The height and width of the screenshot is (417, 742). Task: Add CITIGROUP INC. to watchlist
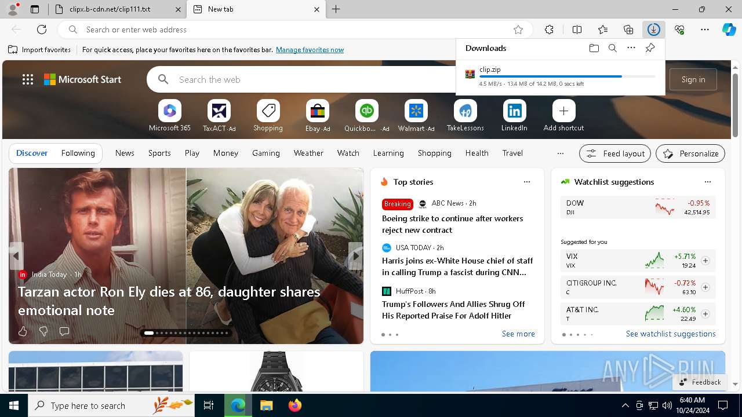(705, 287)
